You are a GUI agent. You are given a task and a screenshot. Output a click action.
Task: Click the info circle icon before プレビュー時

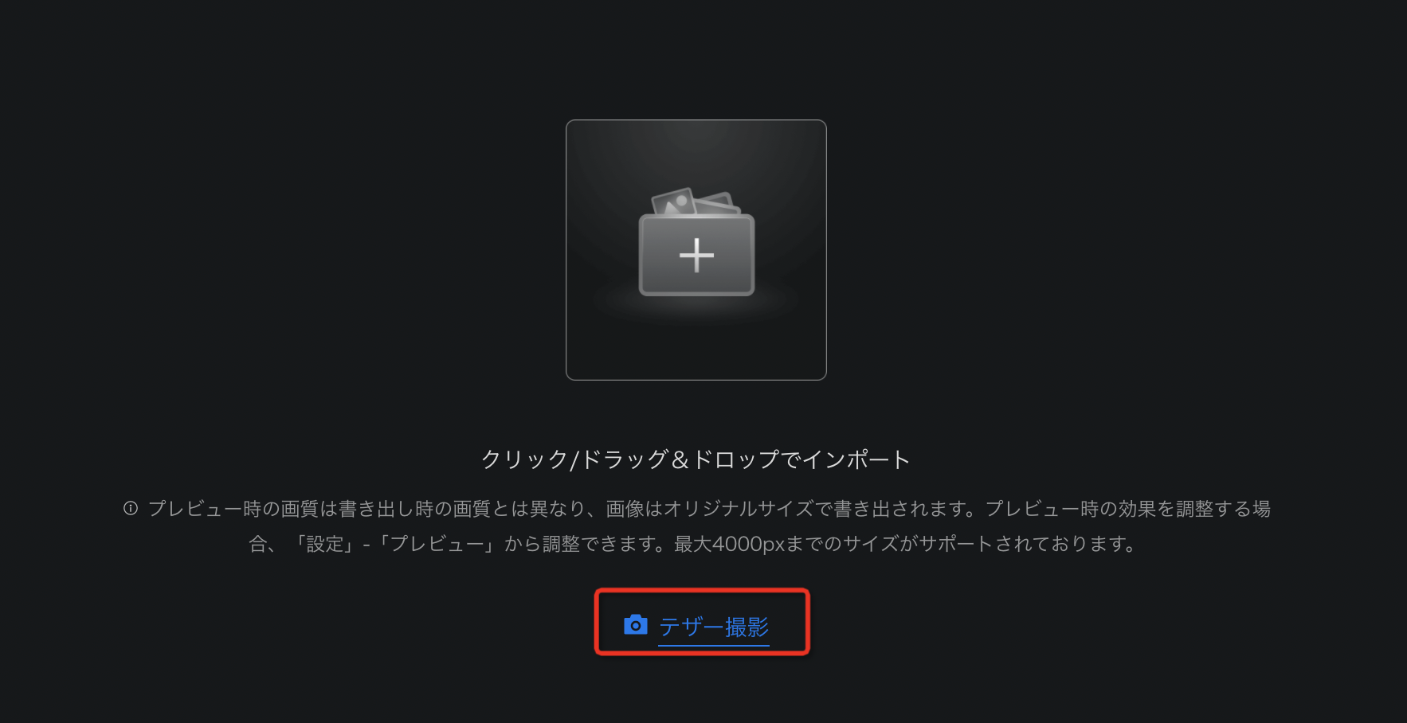click(x=131, y=508)
